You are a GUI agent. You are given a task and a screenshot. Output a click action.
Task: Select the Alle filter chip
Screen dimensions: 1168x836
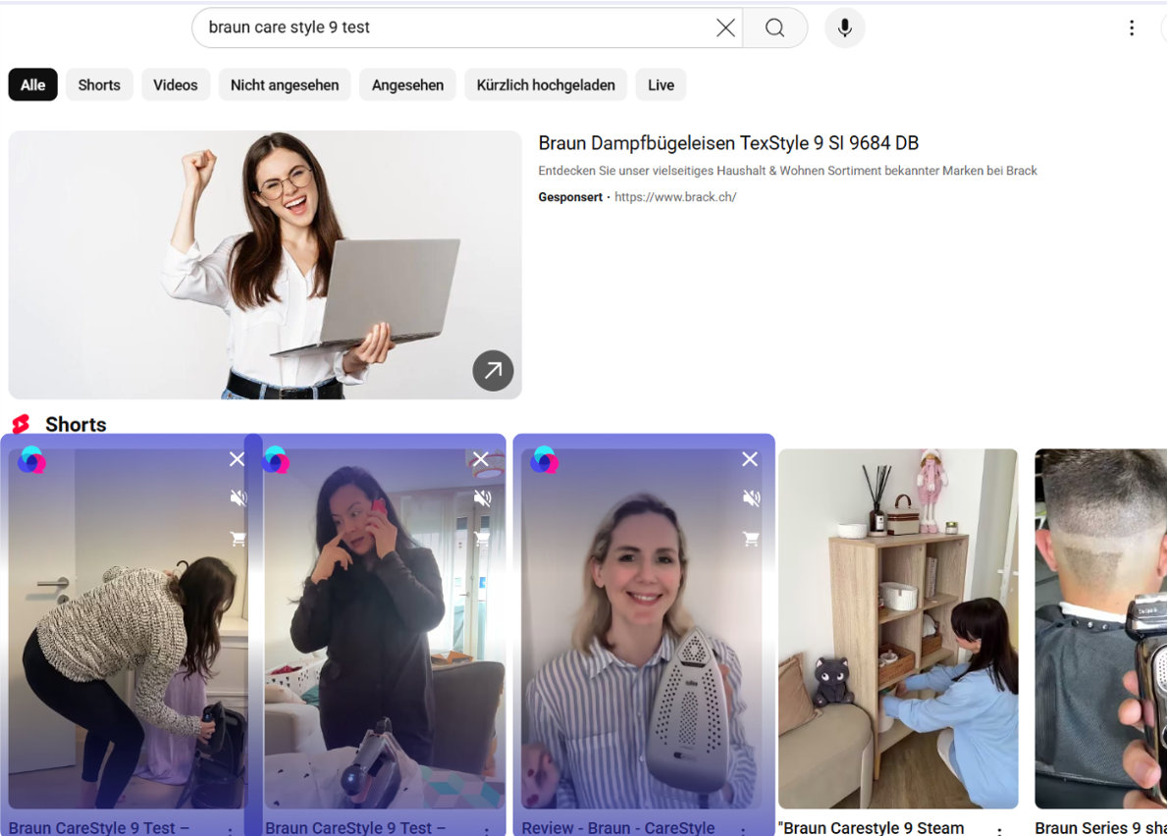(32, 84)
